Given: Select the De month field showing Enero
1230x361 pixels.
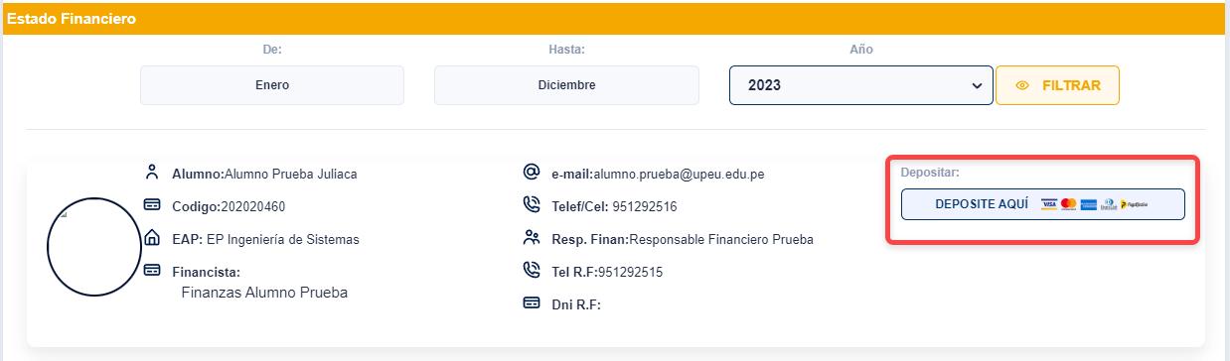Looking at the screenshot, I should point(272,85).
